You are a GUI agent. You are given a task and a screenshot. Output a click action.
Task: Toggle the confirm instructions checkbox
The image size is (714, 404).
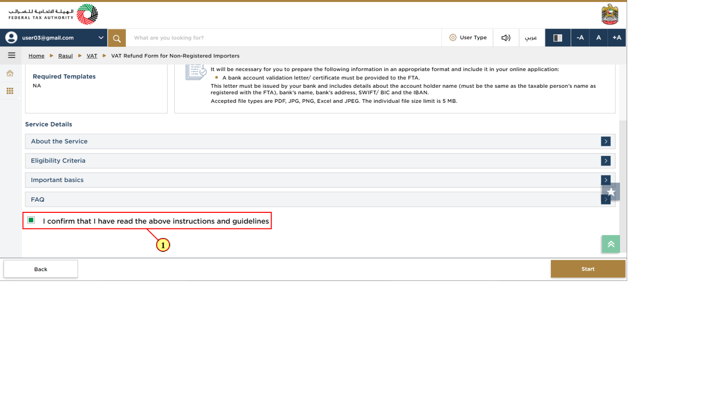pyautogui.click(x=31, y=220)
